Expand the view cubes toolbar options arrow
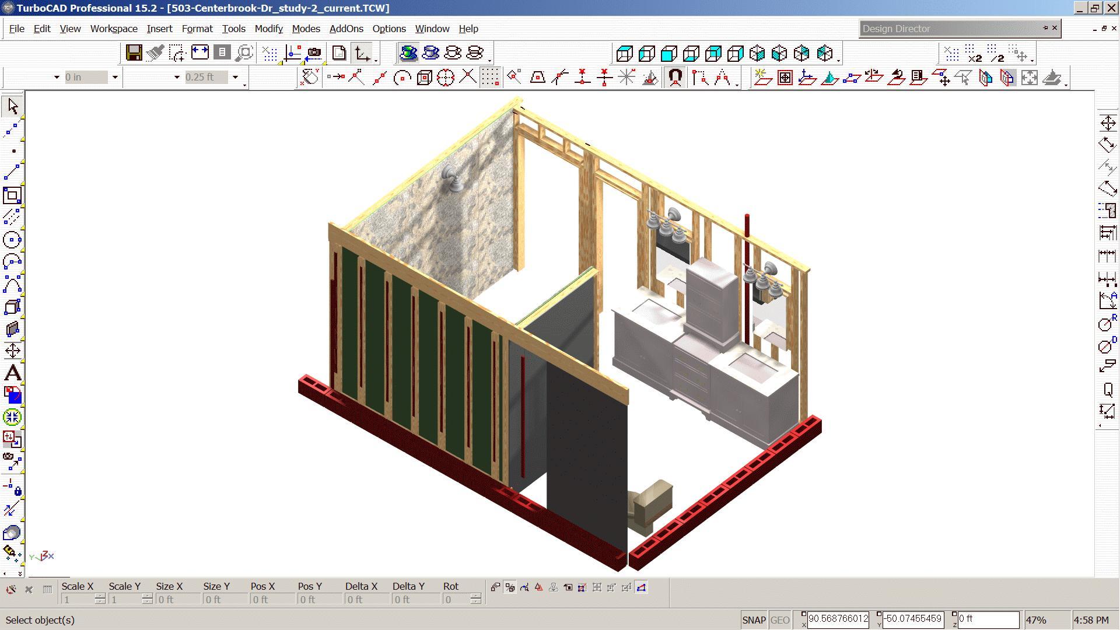Image resolution: width=1120 pixels, height=630 pixels. tap(838, 60)
